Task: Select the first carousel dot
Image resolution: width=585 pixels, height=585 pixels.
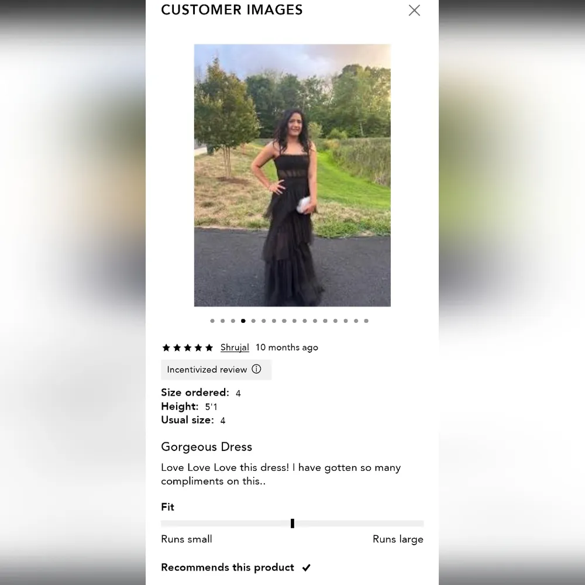Action: pyautogui.click(x=212, y=321)
